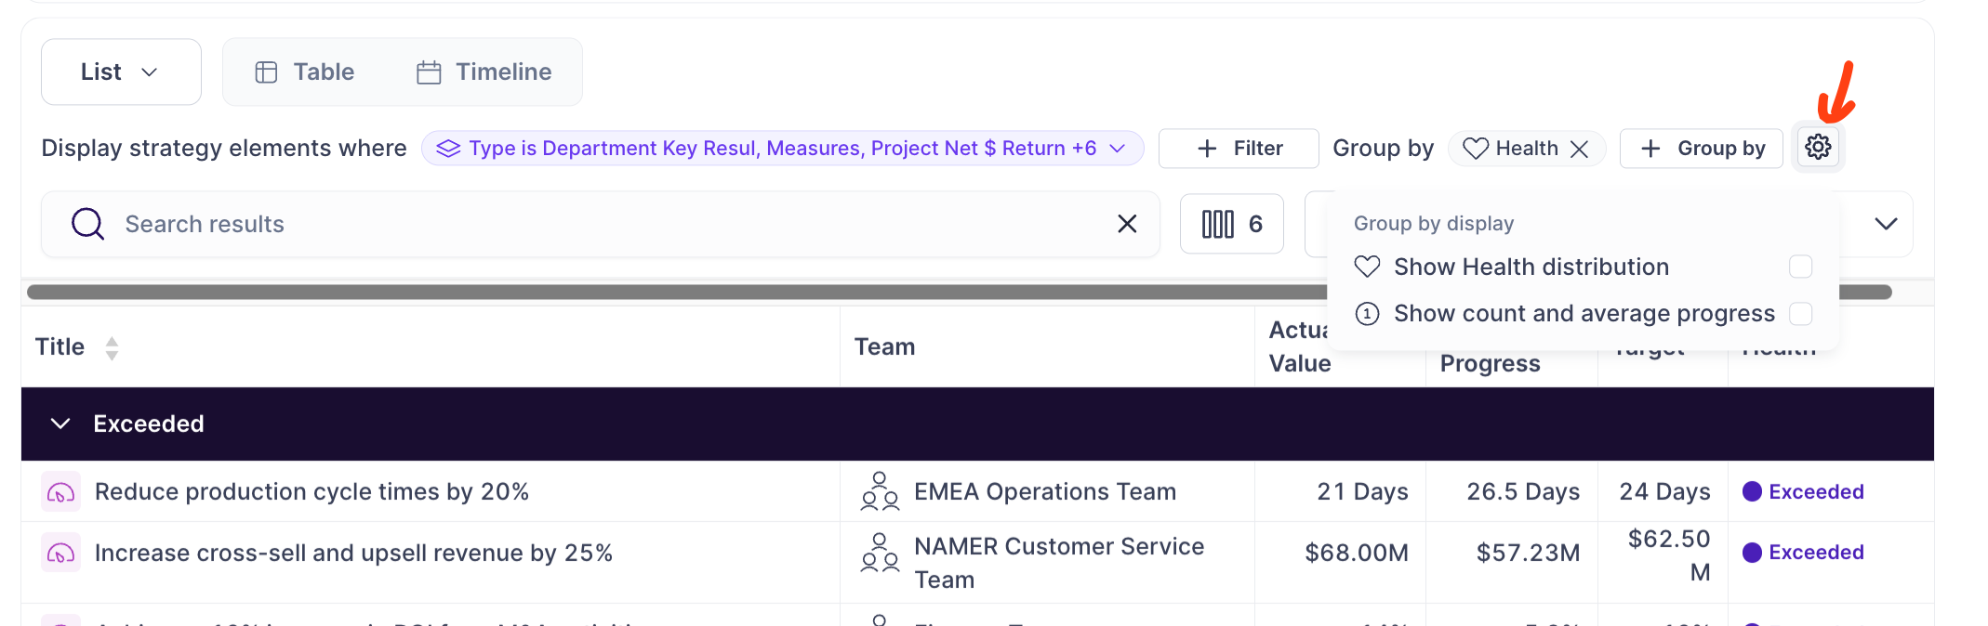This screenshot has height=626, width=1988.
Task: Click the magnifier search icon
Action: (87, 224)
